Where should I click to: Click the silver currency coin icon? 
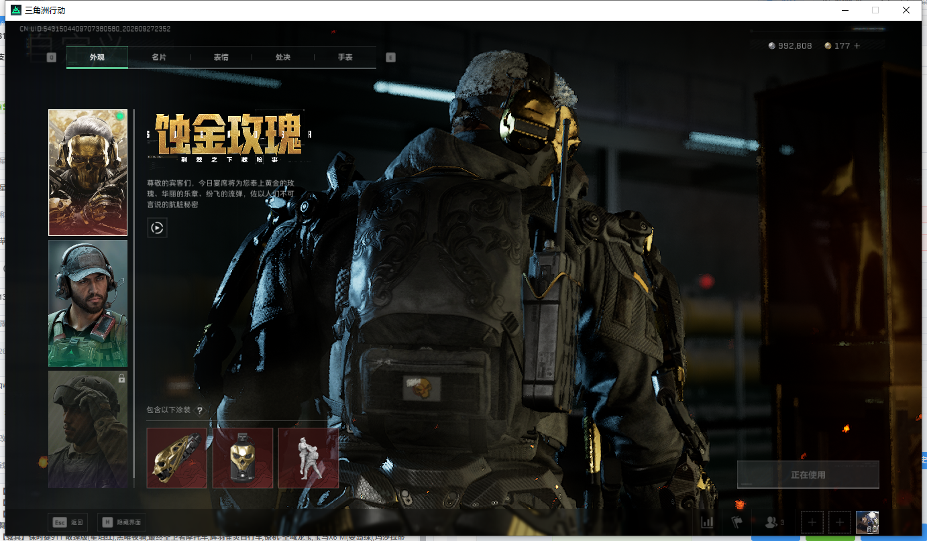[772, 46]
